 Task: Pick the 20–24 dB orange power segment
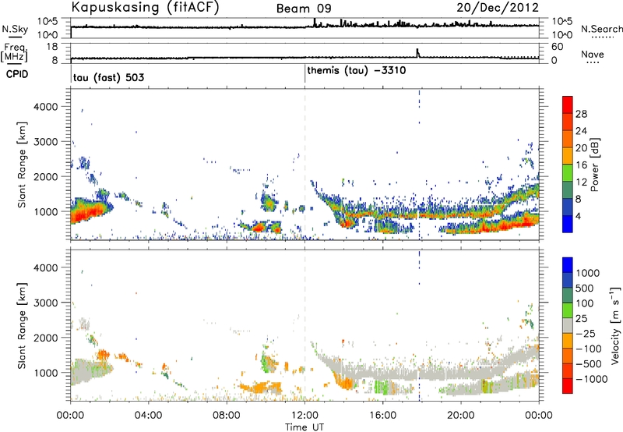pyautogui.click(x=568, y=139)
